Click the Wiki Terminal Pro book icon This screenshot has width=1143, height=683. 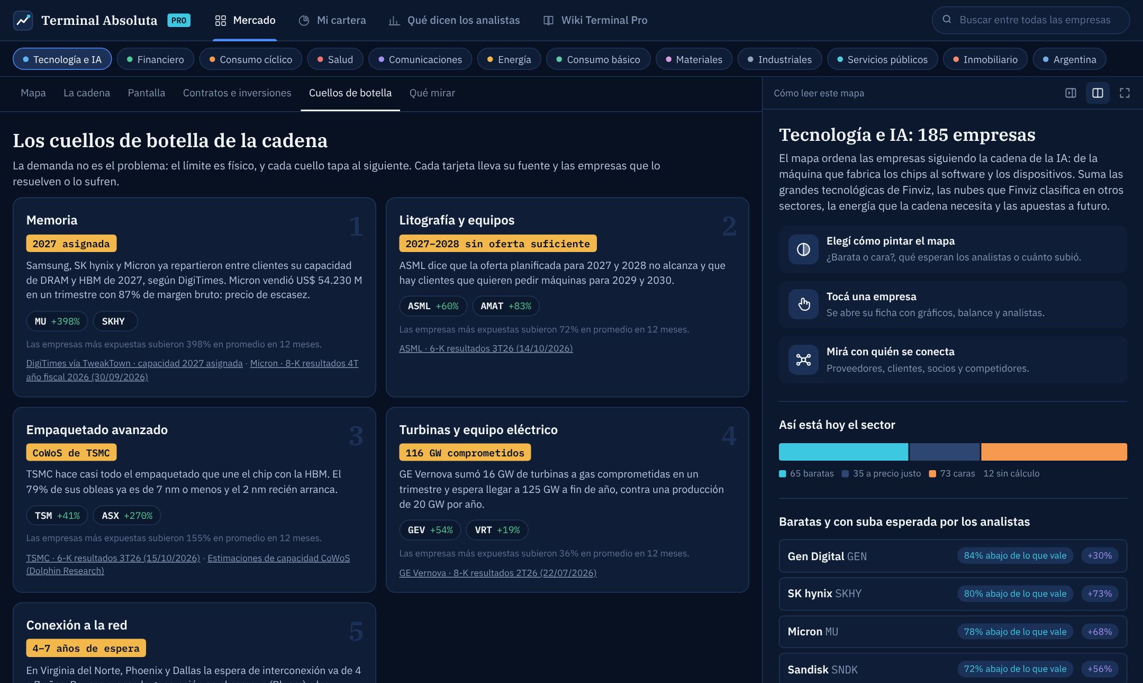click(x=548, y=20)
